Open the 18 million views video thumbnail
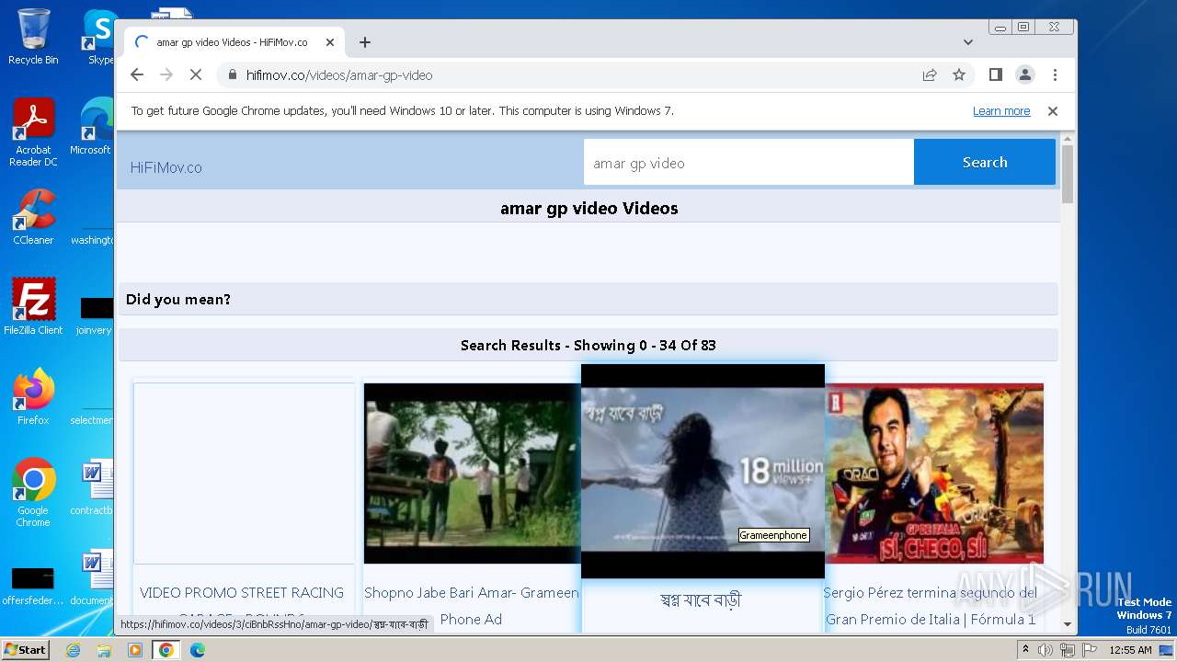The height and width of the screenshot is (662, 1177). (x=703, y=471)
